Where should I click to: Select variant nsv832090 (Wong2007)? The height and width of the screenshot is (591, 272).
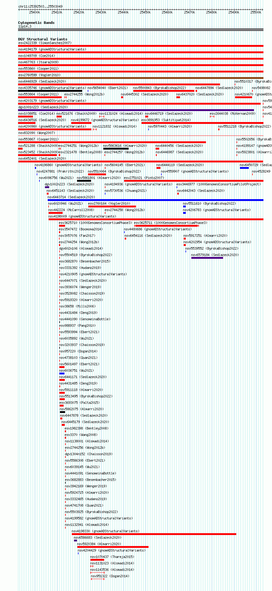37,133
